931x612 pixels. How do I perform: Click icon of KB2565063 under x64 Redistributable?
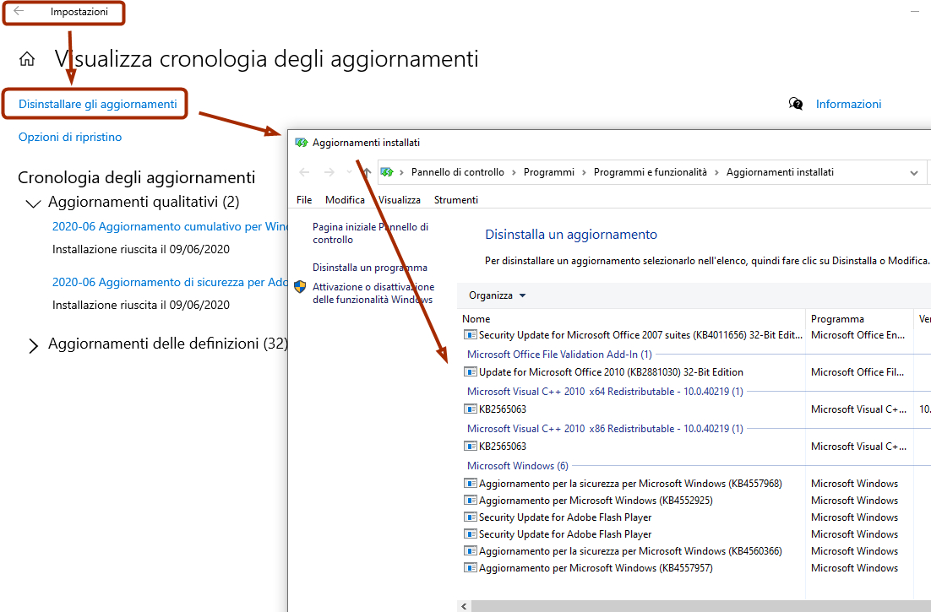coord(471,409)
